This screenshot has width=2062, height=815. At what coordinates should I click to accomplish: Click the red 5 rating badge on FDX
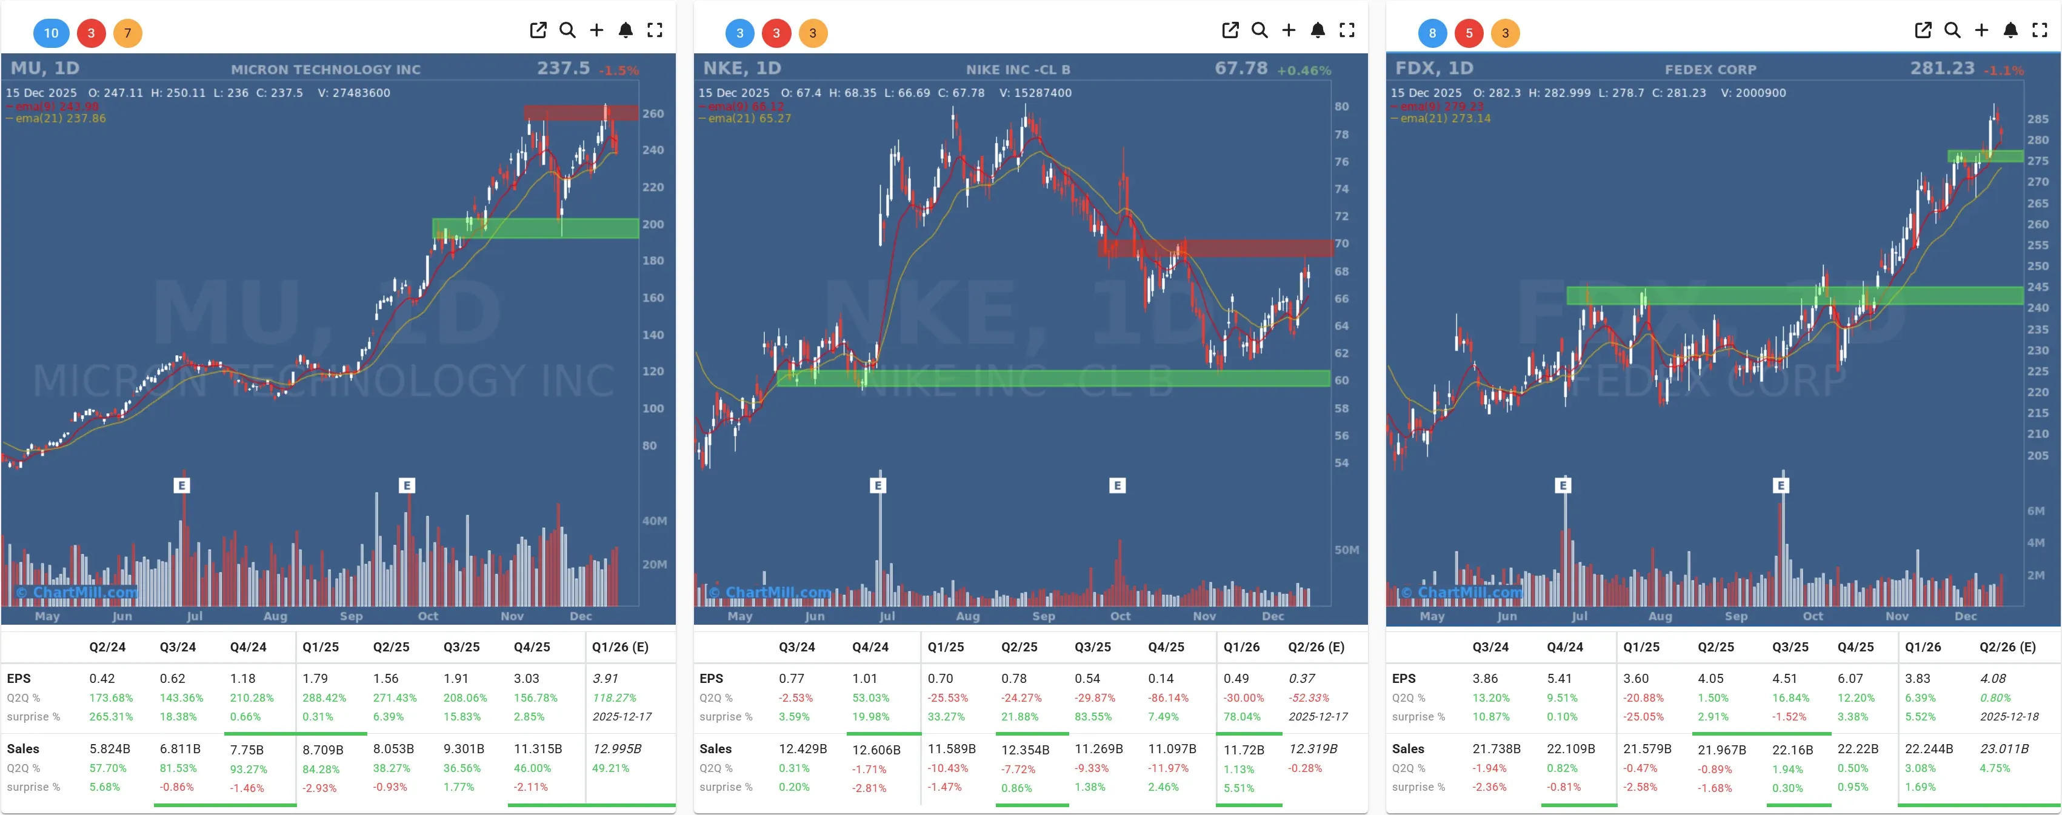1469,33
